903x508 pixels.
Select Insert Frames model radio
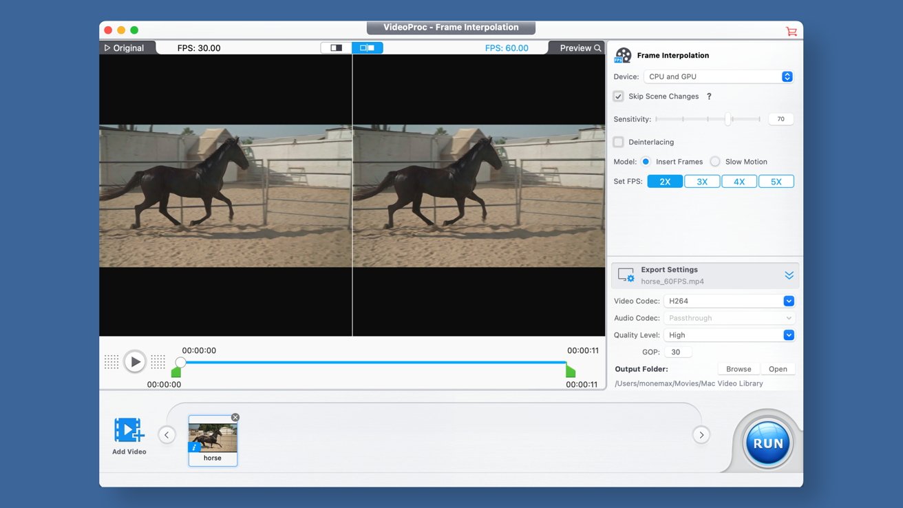tap(646, 162)
